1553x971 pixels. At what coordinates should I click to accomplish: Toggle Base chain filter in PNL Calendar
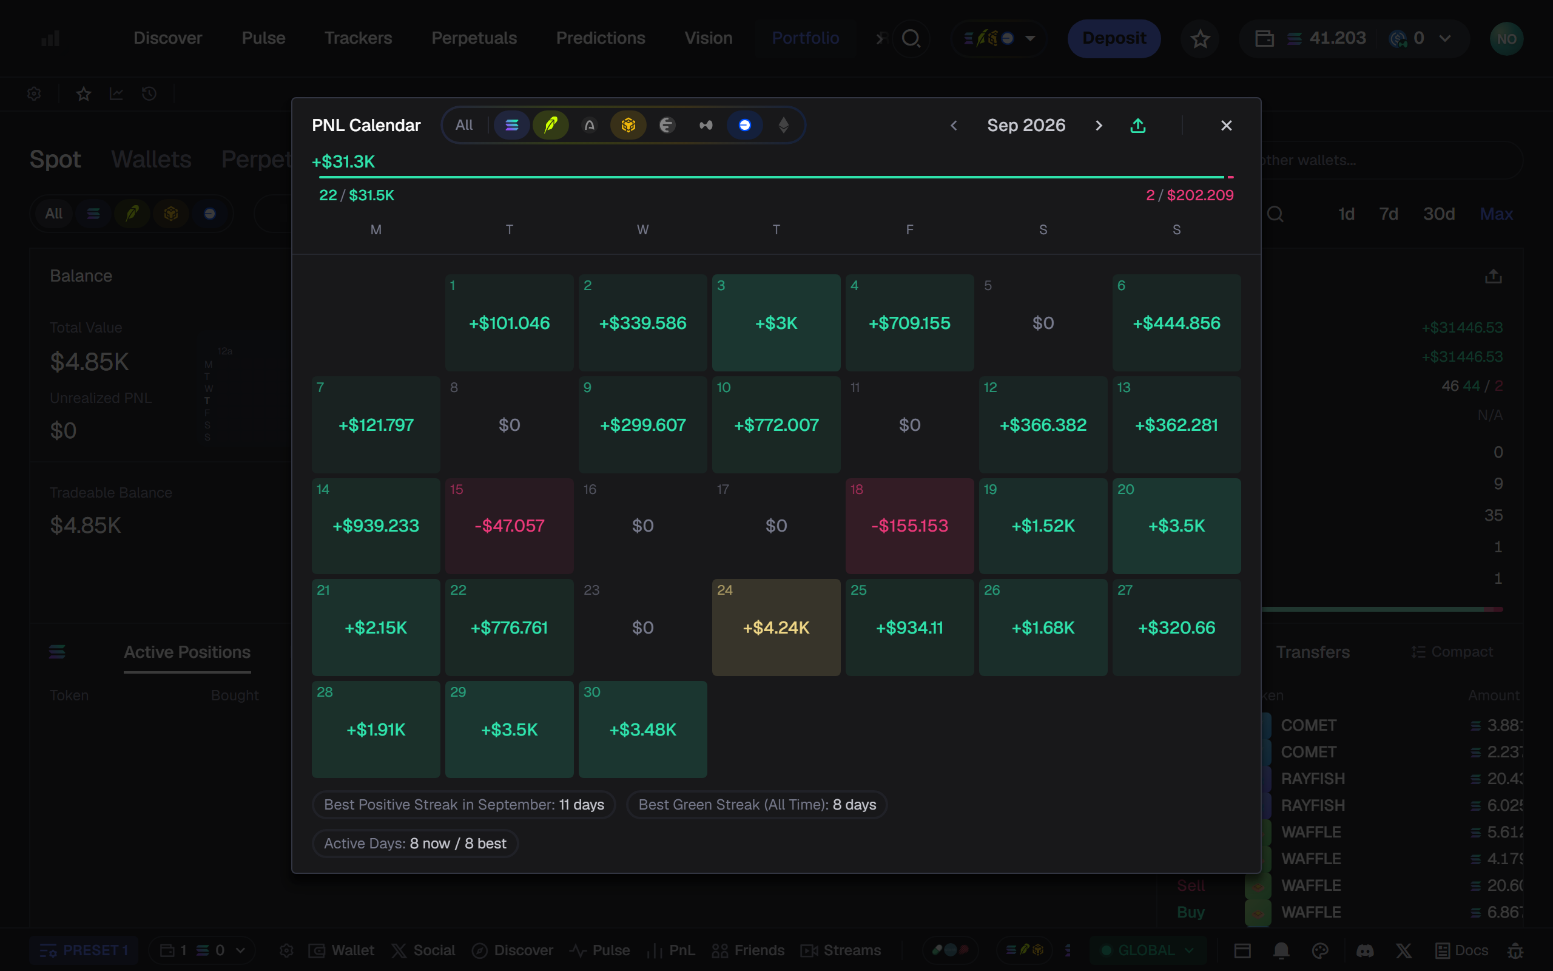tap(744, 125)
